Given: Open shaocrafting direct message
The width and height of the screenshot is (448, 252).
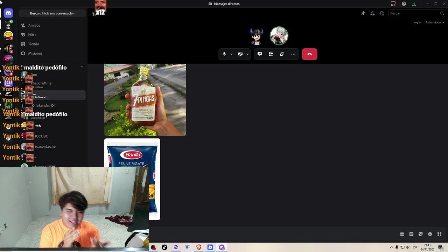Looking at the screenshot, I should click(x=52, y=85).
